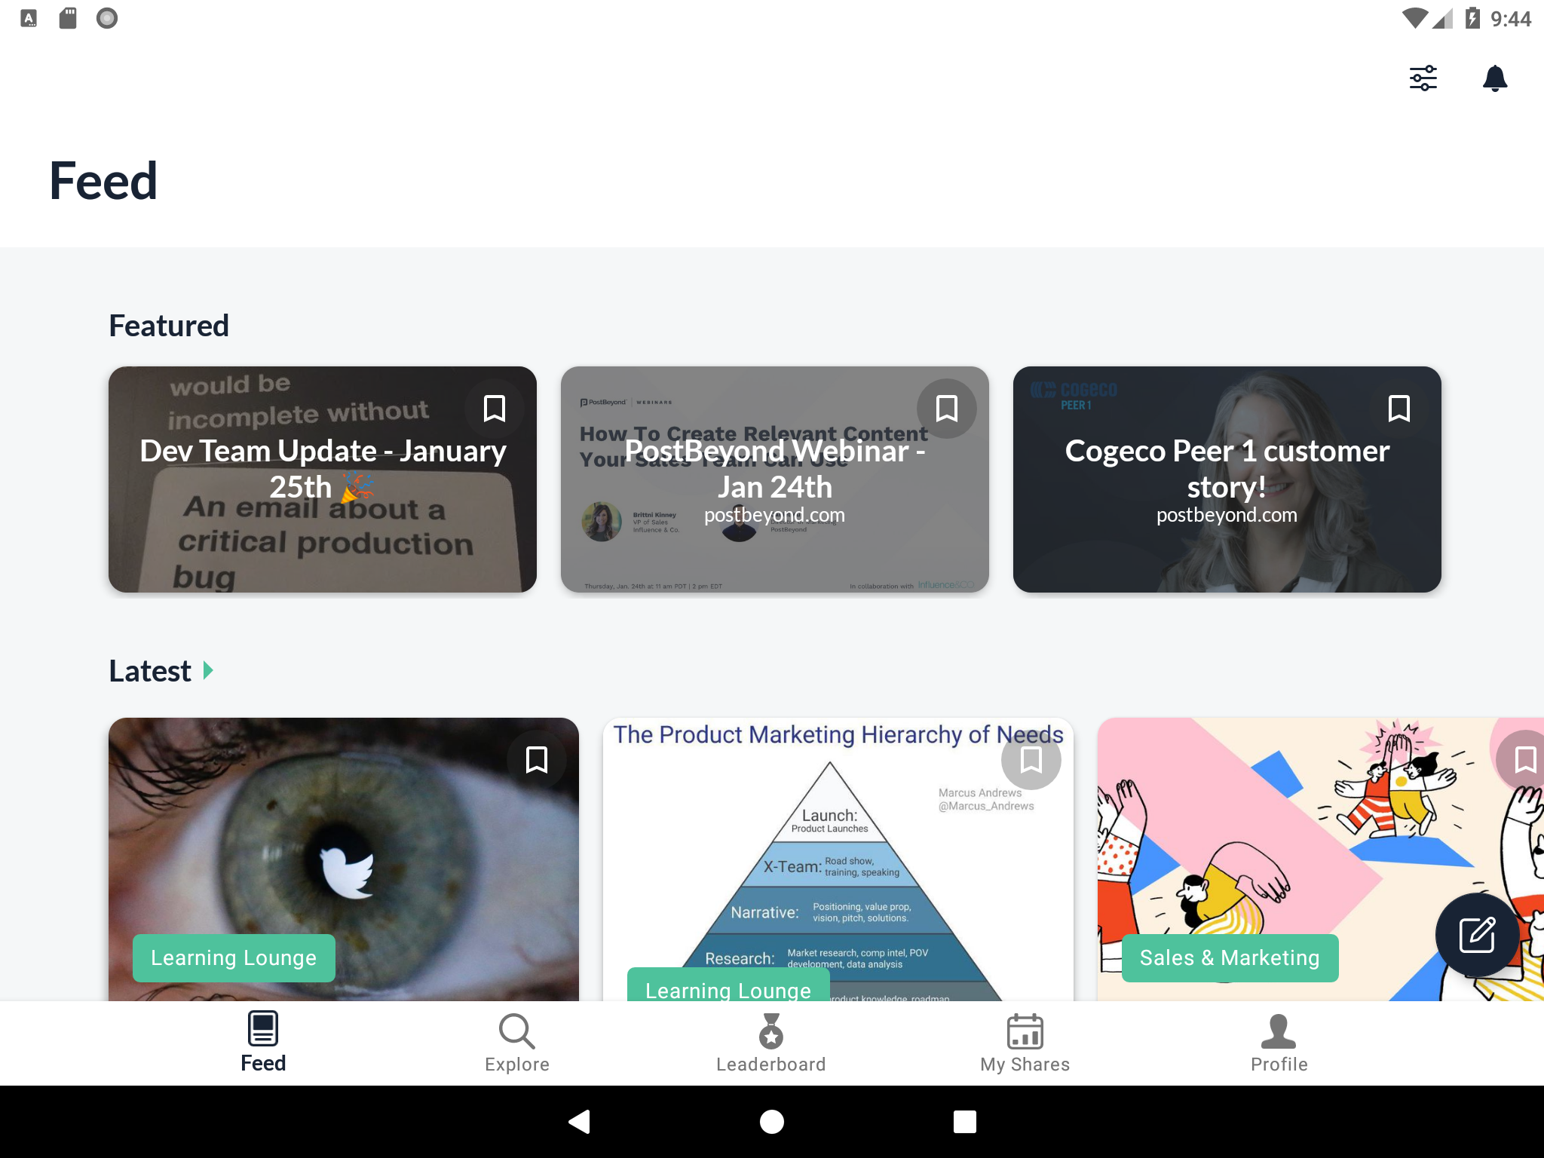Open the Sales & Marketing category tag
1544x1158 pixels.
click(x=1230, y=957)
